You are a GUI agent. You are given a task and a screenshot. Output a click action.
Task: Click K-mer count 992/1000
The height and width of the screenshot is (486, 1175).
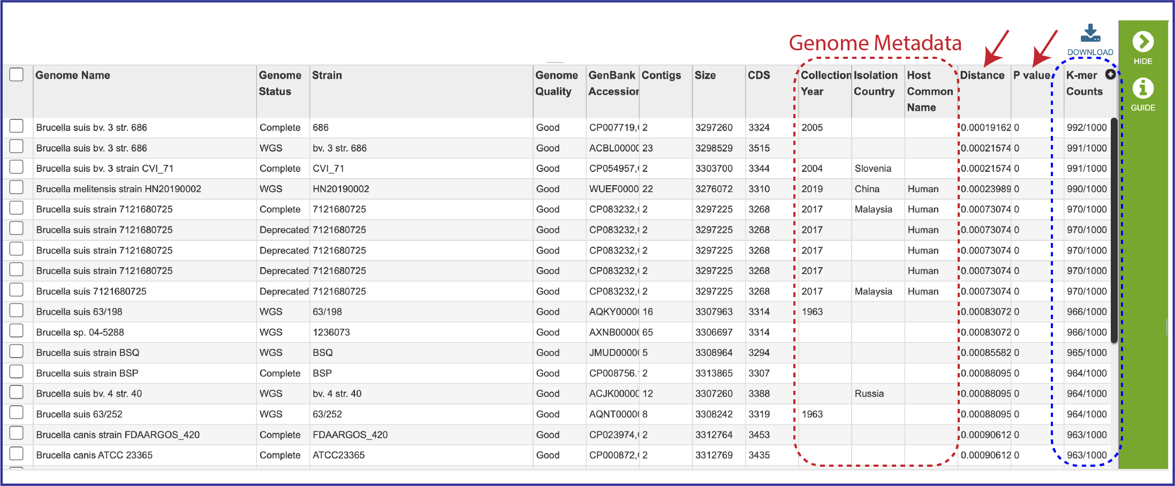tap(1086, 127)
